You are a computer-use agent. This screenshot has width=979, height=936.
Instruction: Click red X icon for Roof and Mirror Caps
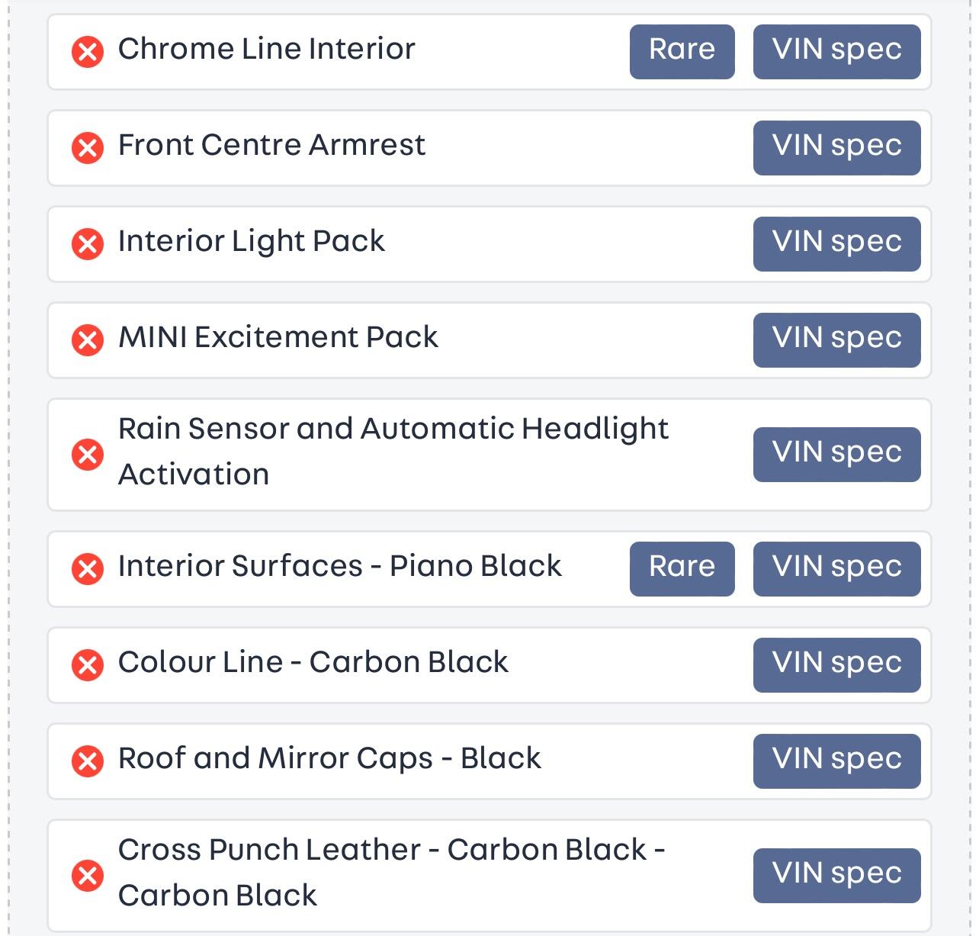tap(88, 761)
